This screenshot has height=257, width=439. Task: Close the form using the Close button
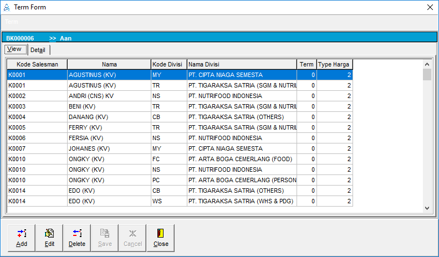pyautogui.click(x=161, y=238)
